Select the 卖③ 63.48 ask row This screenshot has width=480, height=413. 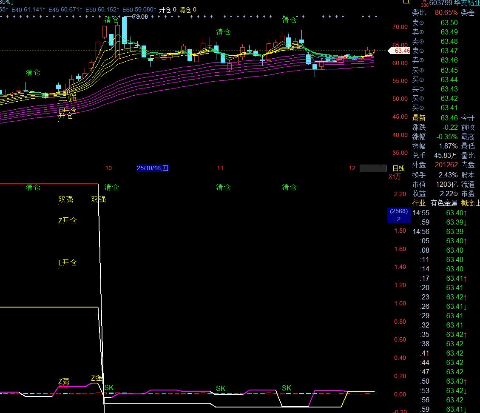(x=435, y=41)
